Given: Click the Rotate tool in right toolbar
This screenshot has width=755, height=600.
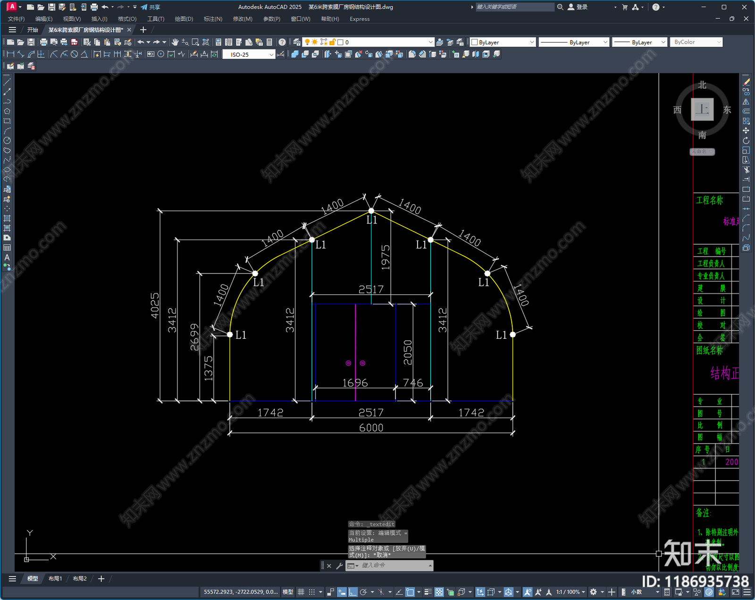Looking at the screenshot, I should 746,140.
